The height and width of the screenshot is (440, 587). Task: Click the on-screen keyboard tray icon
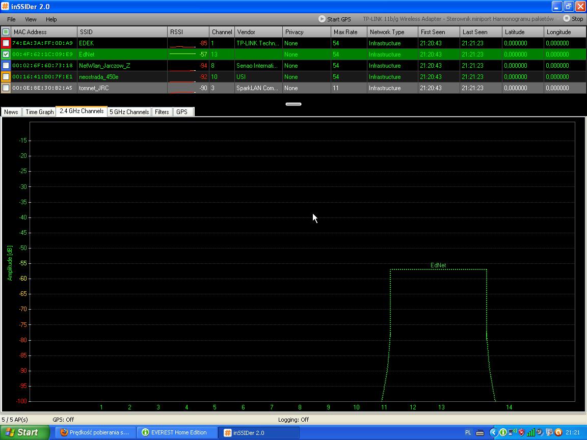pyautogui.click(x=480, y=433)
